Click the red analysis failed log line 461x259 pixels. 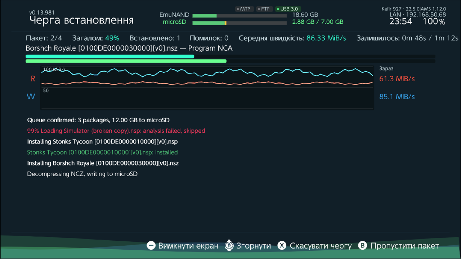tap(116, 131)
